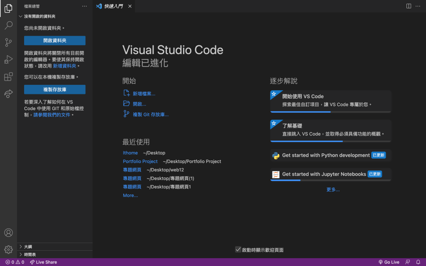This screenshot has height=266, width=426.
Task: Click the feedback icon in status bar
Action: click(x=408, y=262)
